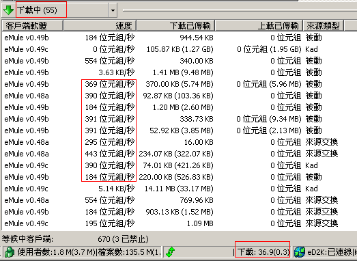Select the 16.00 KB download cell
357x261 pixels.
coord(199,142)
